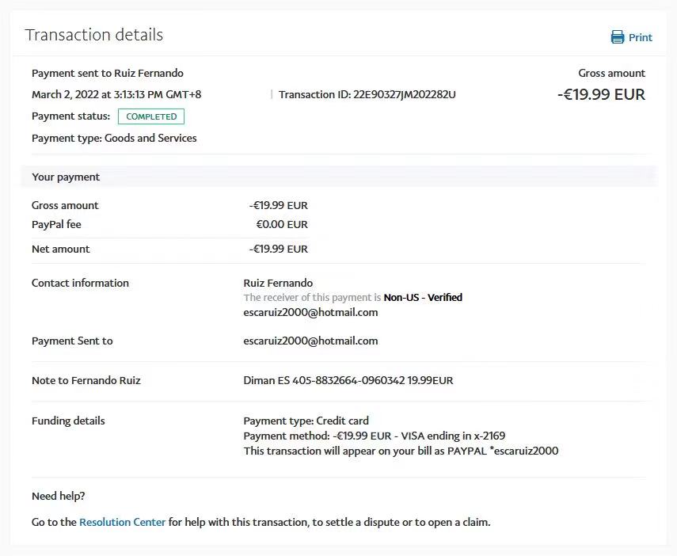Click the PAYPAL *escaruiz2000 billing descriptor line
Screen dimensions: 677x556
401,451
